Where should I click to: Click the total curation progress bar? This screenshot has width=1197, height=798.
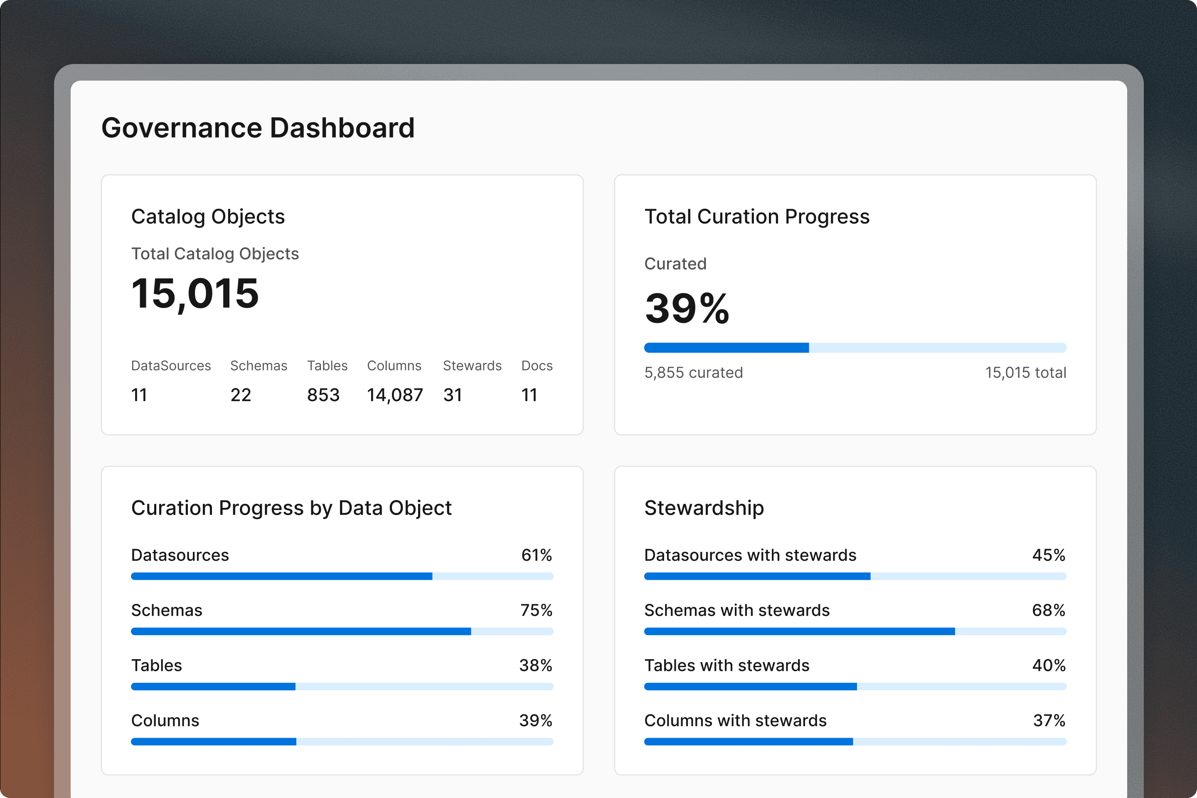pos(855,347)
